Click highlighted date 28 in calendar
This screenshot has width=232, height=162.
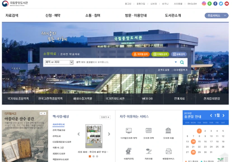(193, 152)
